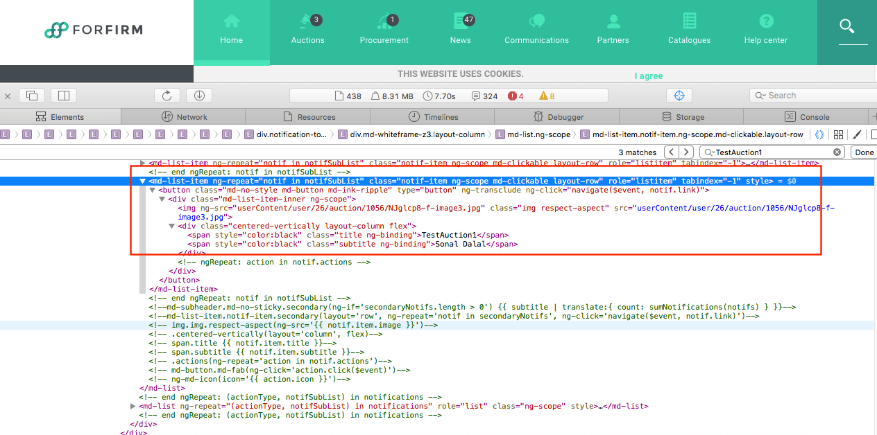
Task: Click the download web archive button
Action: [x=199, y=96]
